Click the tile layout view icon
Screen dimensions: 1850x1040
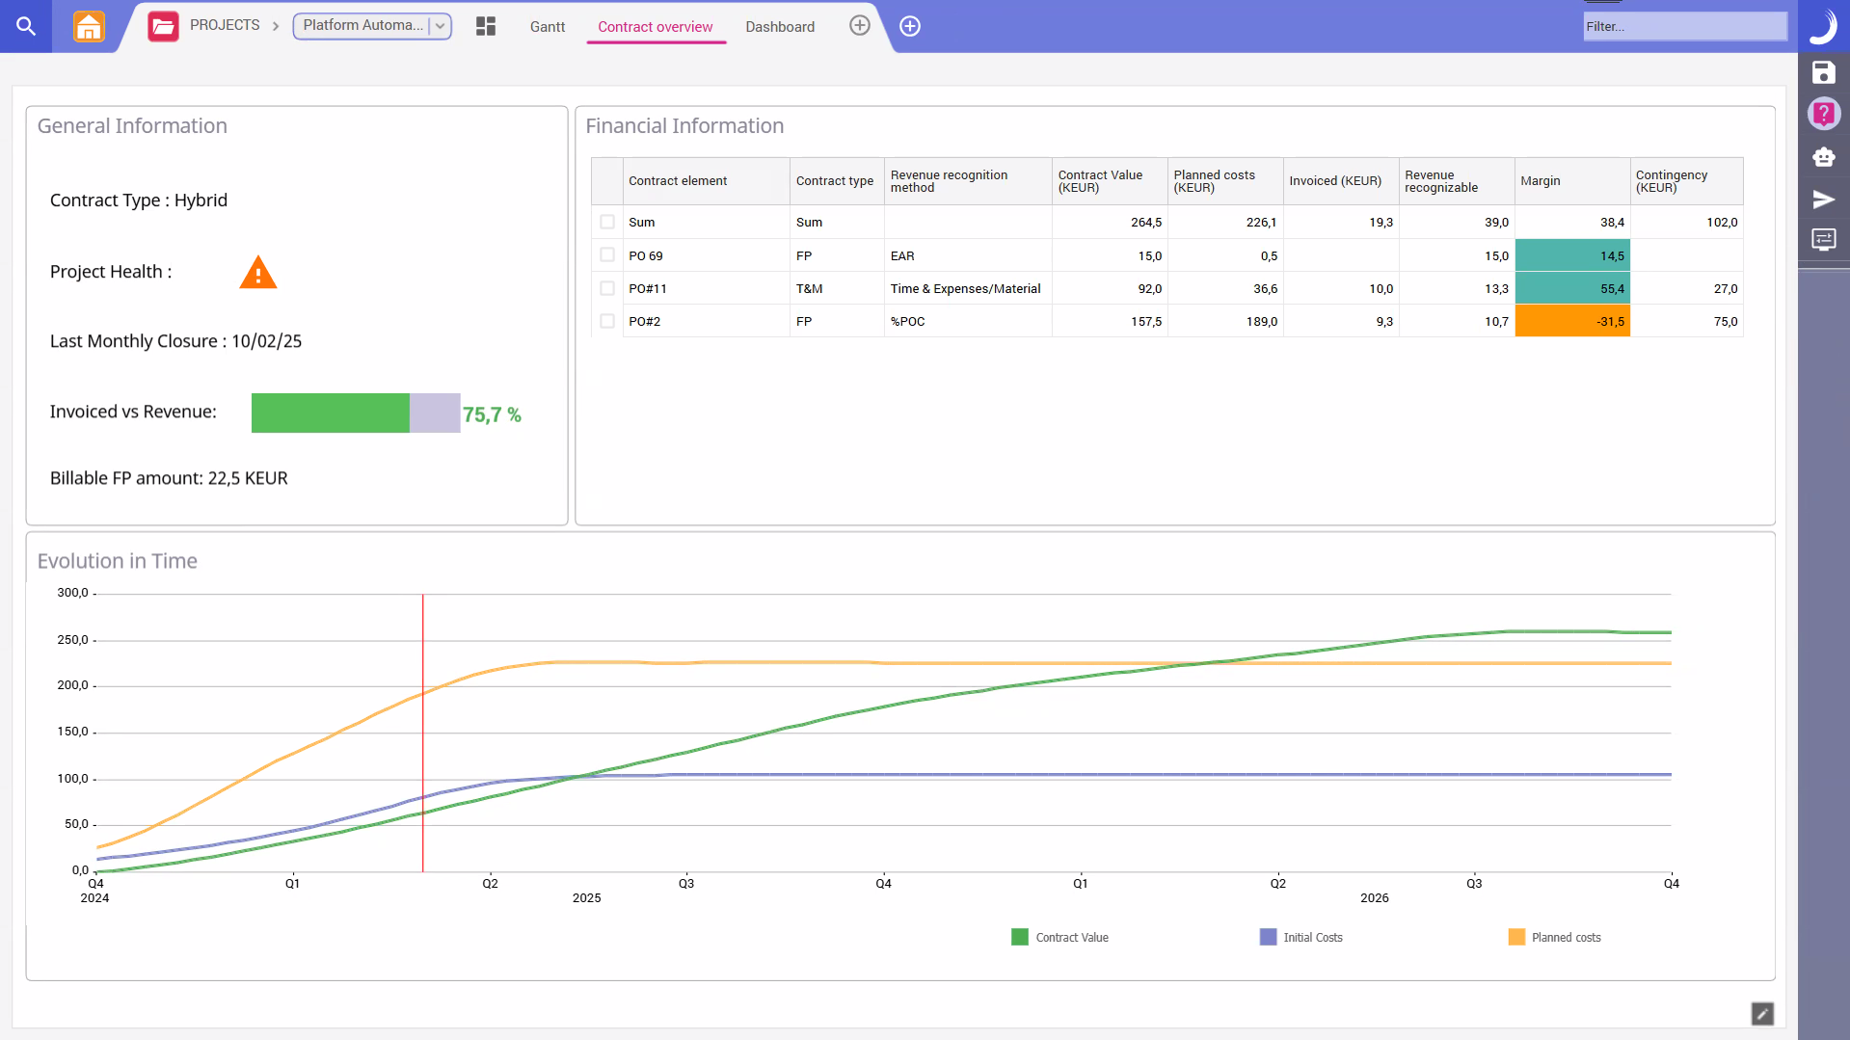tap(486, 26)
